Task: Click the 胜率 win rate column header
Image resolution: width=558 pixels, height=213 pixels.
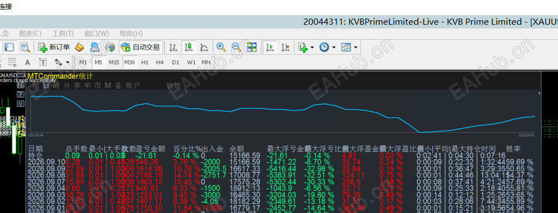Action: pyautogui.click(x=513, y=148)
